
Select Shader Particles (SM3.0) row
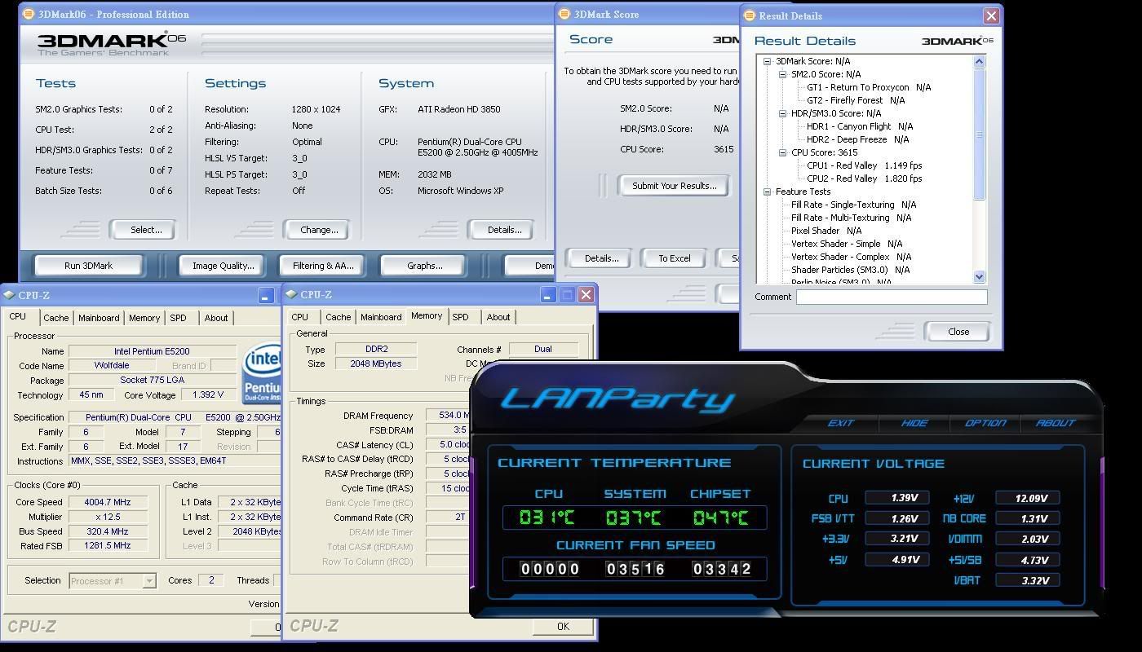[851, 270]
